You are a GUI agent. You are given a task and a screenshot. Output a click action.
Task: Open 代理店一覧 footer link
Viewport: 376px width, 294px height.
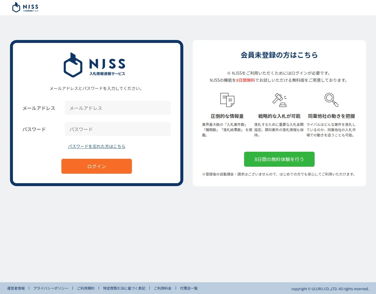tap(189, 288)
